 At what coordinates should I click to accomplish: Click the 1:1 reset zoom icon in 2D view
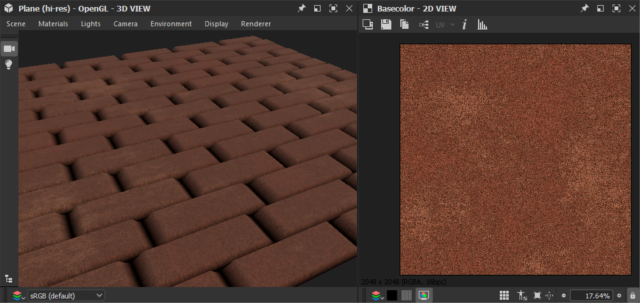549,295
